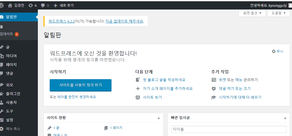292x136 pixels.
Task: Click 시작하기에 대해 더 배우기 link
Action: pos(240,97)
